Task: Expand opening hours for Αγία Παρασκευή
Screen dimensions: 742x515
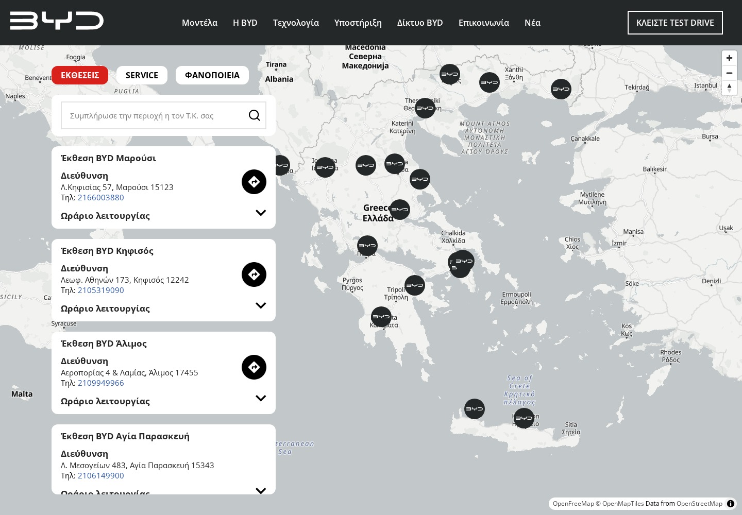Action: (x=261, y=490)
